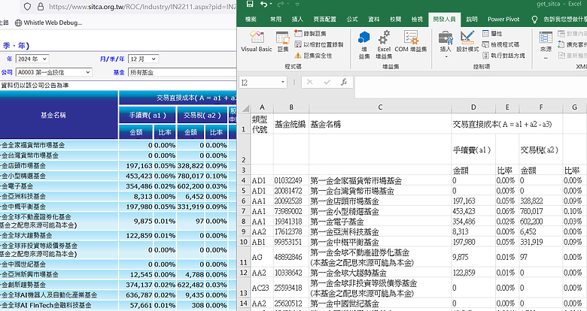Open Excel 增益集 add-ins manager
The width and height of the screenshot is (587, 311).
pos(384,45)
